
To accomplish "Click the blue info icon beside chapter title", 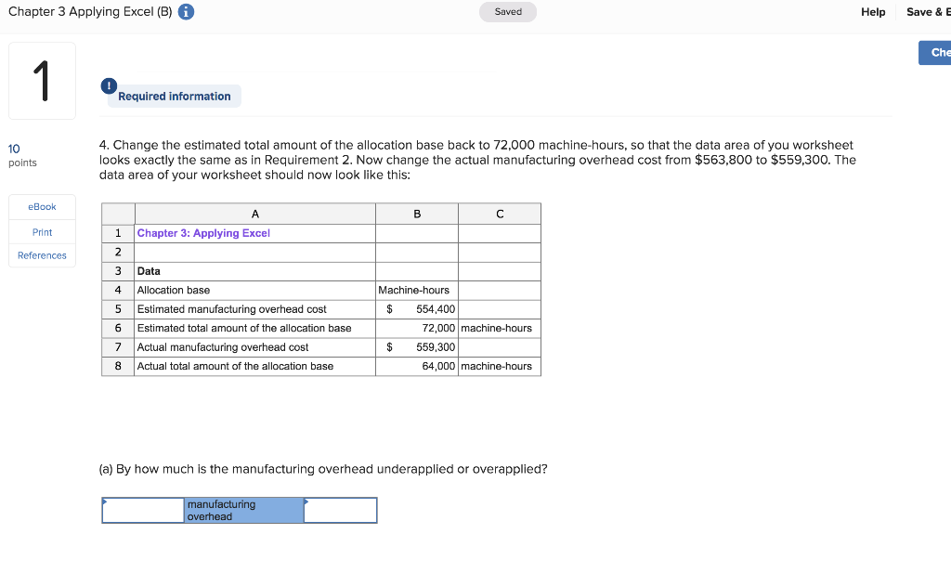I will click(x=186, y=12).
